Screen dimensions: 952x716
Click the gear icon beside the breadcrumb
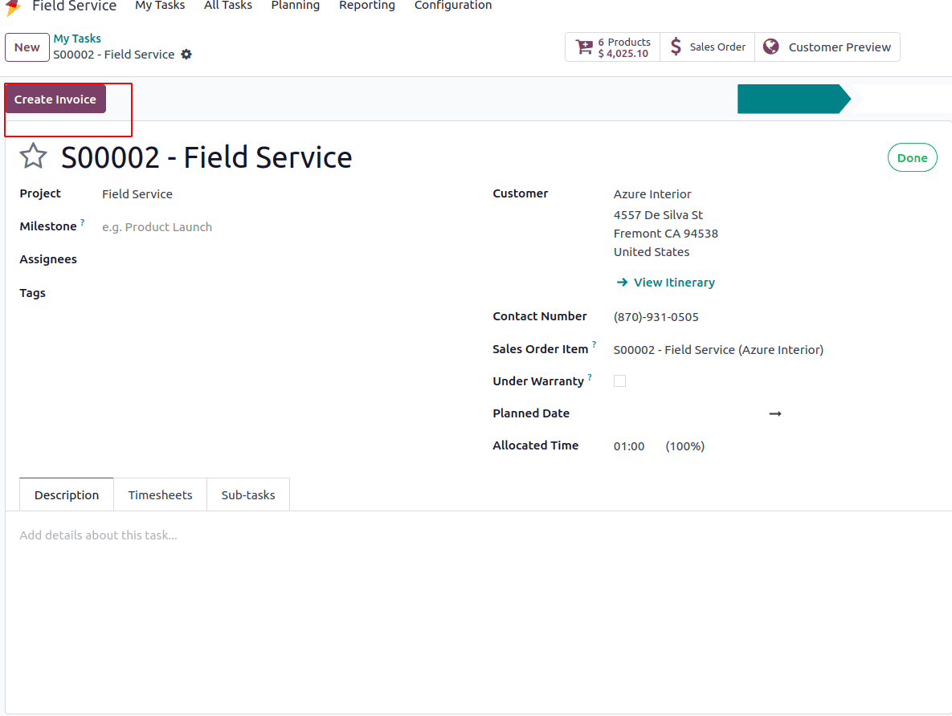(x=186, y=55)
